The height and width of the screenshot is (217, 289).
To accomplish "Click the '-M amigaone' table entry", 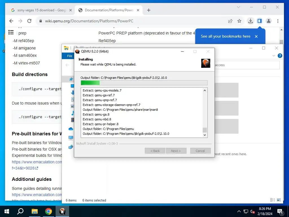I will 24,48.
